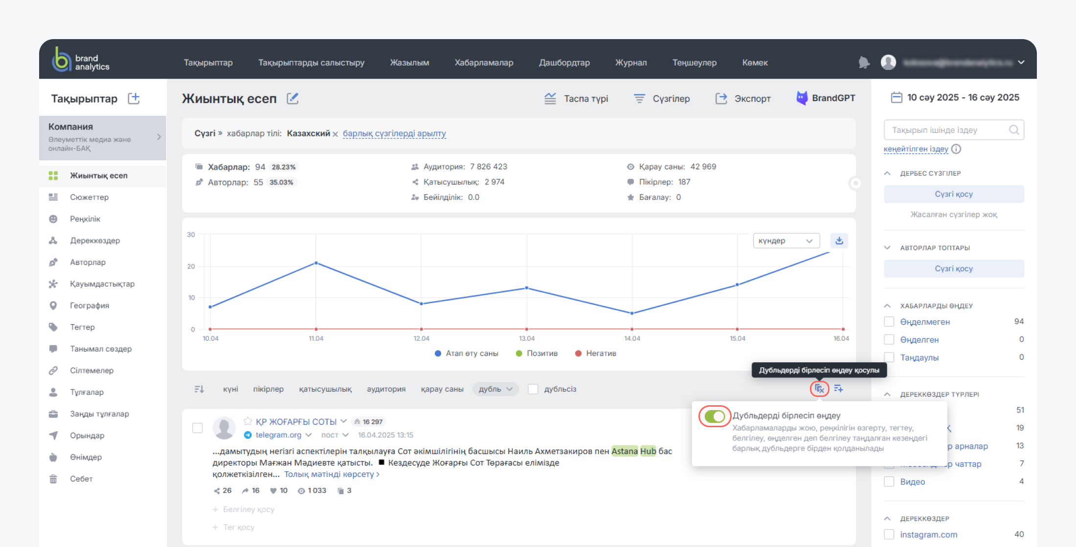This screenshot has height=547, width=1076.
Task: Click the reposts count 16 icon
Action: pos(245,491)
